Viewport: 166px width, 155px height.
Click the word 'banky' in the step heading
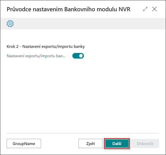click(79, 47)
